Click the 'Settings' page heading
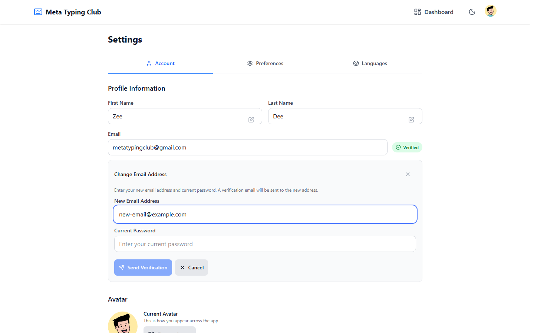534x333 pixels. click(x=125, y=40)
